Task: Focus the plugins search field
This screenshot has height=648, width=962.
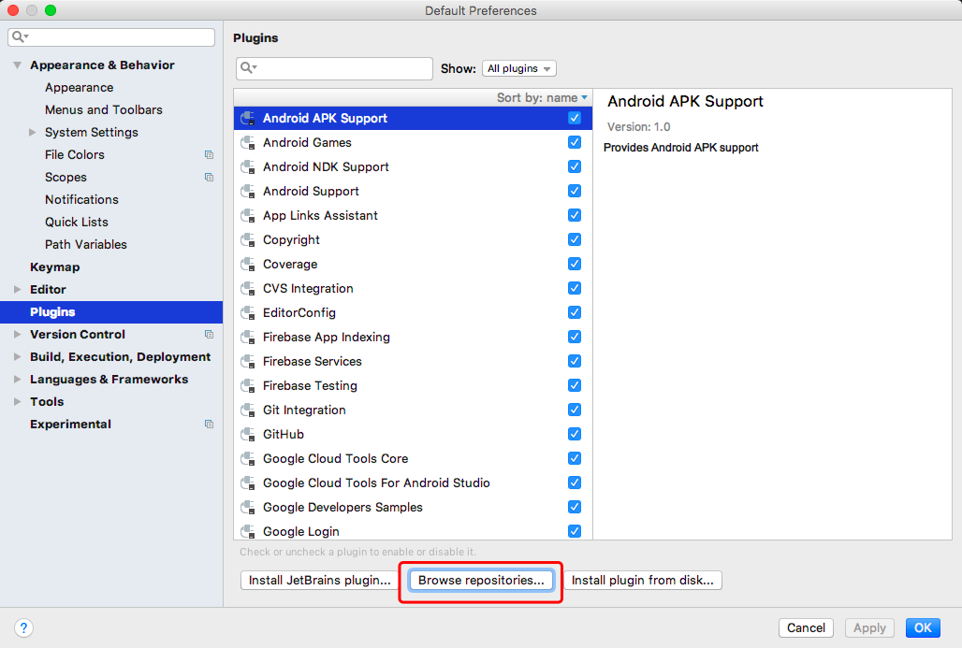Action: (334, 68)
